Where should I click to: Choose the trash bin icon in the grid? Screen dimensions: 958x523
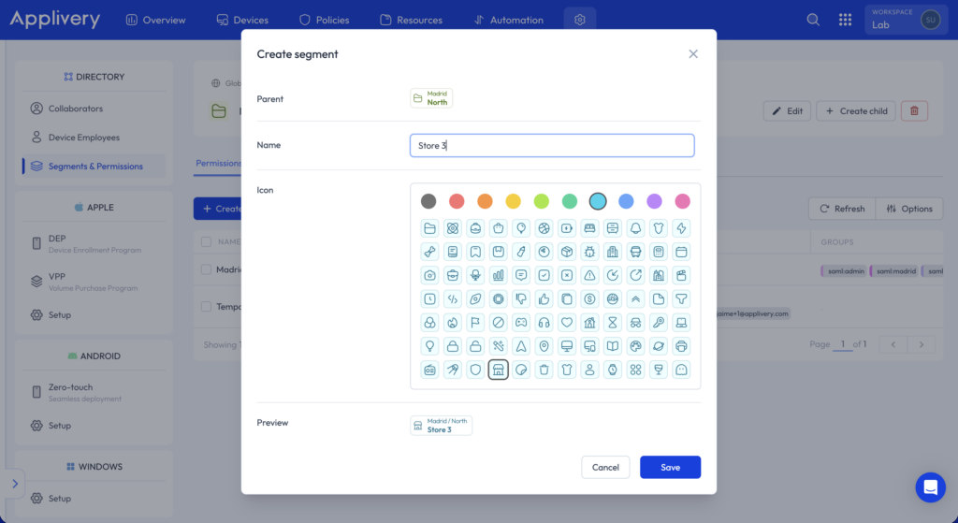pyautogui.click(x=544, y=370)
